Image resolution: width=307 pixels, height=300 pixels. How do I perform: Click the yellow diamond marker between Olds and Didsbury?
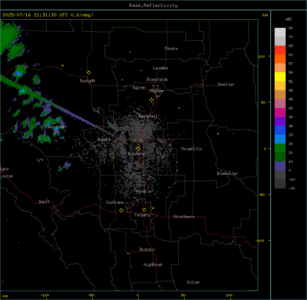pos(138,149)
